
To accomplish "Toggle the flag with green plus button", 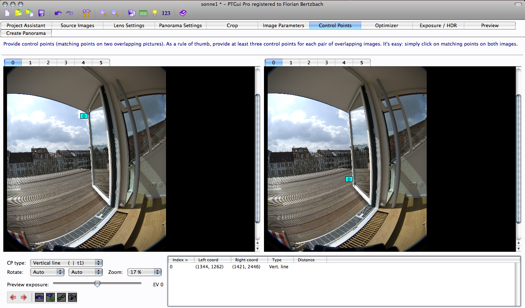I will coord(50,297).
